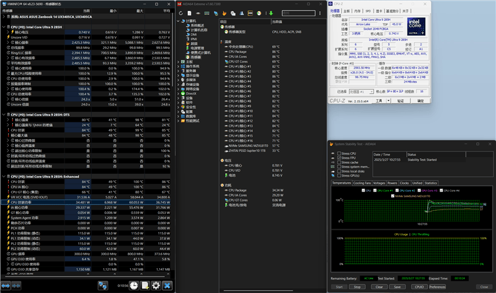Viewport: 496px width, 293px height.
Task: Open CPU-Z processor selection dropdown
Action: pyautogui.click(x=371, y=91)
